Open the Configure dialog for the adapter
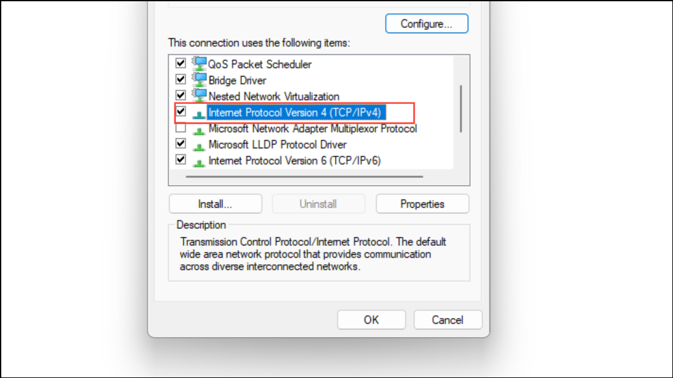This screenshot has width=673, height=378. click(427, 23)
